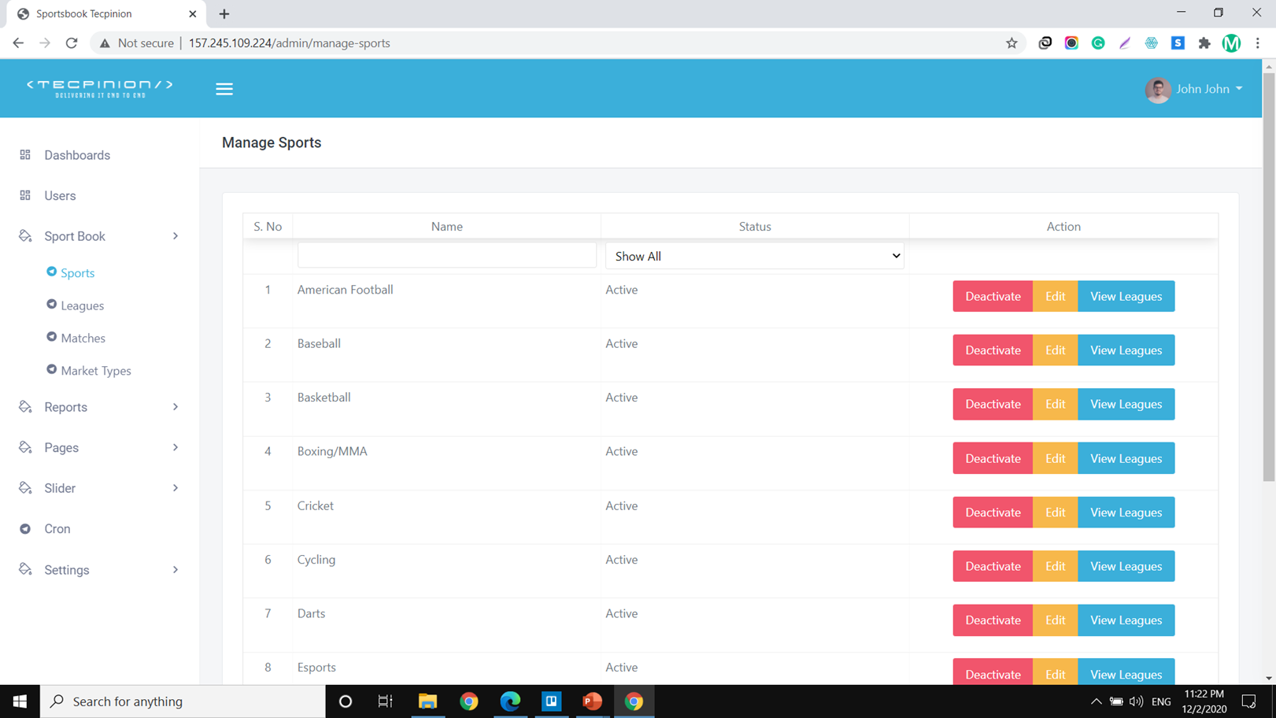Edit the Cricket sport
This screenshot has width=1276, height=718.
coord(1055,513)
